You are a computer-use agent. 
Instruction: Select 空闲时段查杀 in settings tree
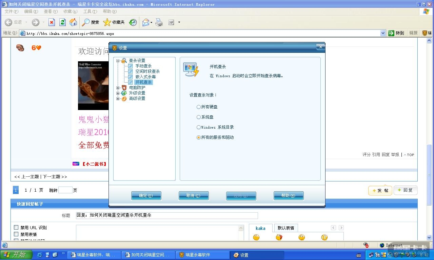[x=147, y=71]
